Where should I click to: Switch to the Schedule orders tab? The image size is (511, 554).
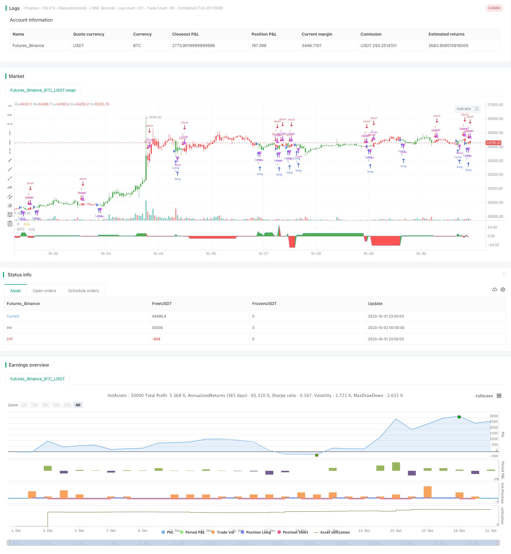84,291
